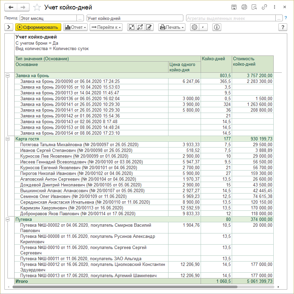
Task: Click the collapse all groups icon
Action: tap(132, 27)
